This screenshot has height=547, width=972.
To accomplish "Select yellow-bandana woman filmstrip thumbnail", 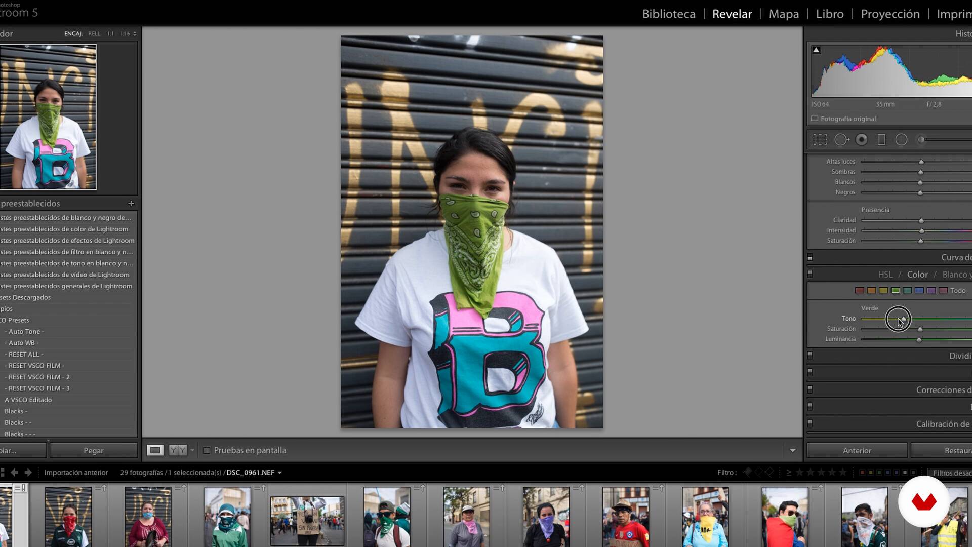I will 705,517.
